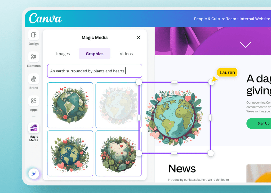Click the Lauren collaborator label
The height and width of the screenshot is (193, 271).
[x=227, y=72]
